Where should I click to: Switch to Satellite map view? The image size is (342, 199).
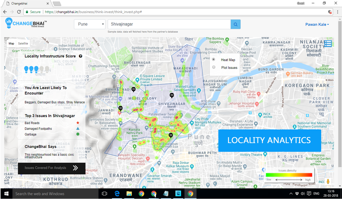point(23,43)
